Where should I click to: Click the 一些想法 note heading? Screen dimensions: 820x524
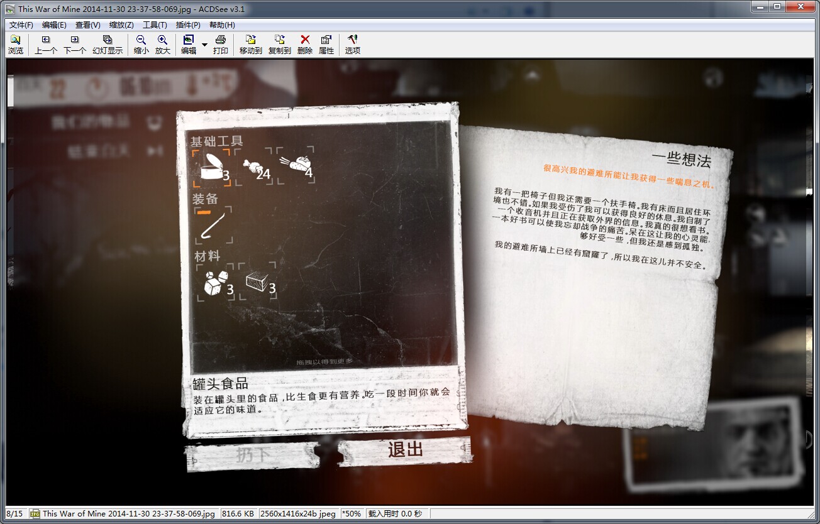click(681, 160)
